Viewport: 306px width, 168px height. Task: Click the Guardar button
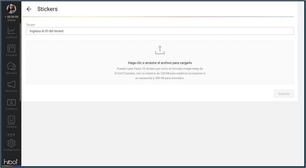[x=284, y=94]
